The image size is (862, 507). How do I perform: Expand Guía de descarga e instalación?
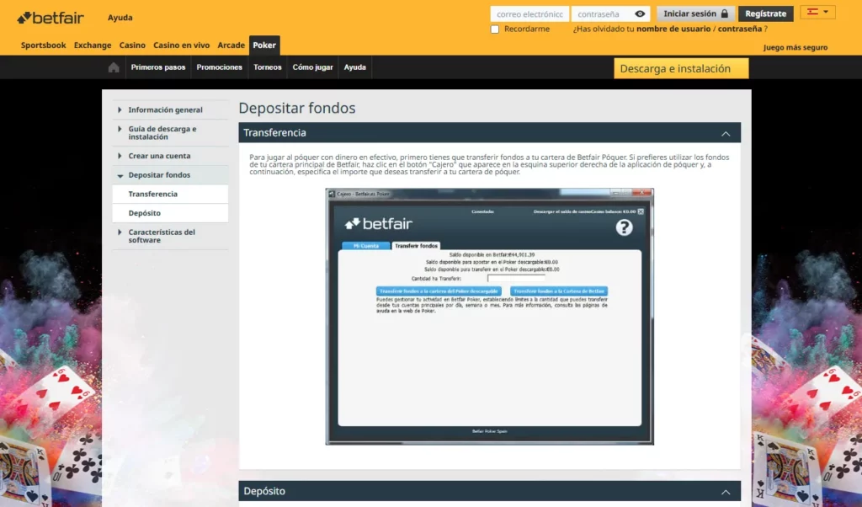pos(170,132)
